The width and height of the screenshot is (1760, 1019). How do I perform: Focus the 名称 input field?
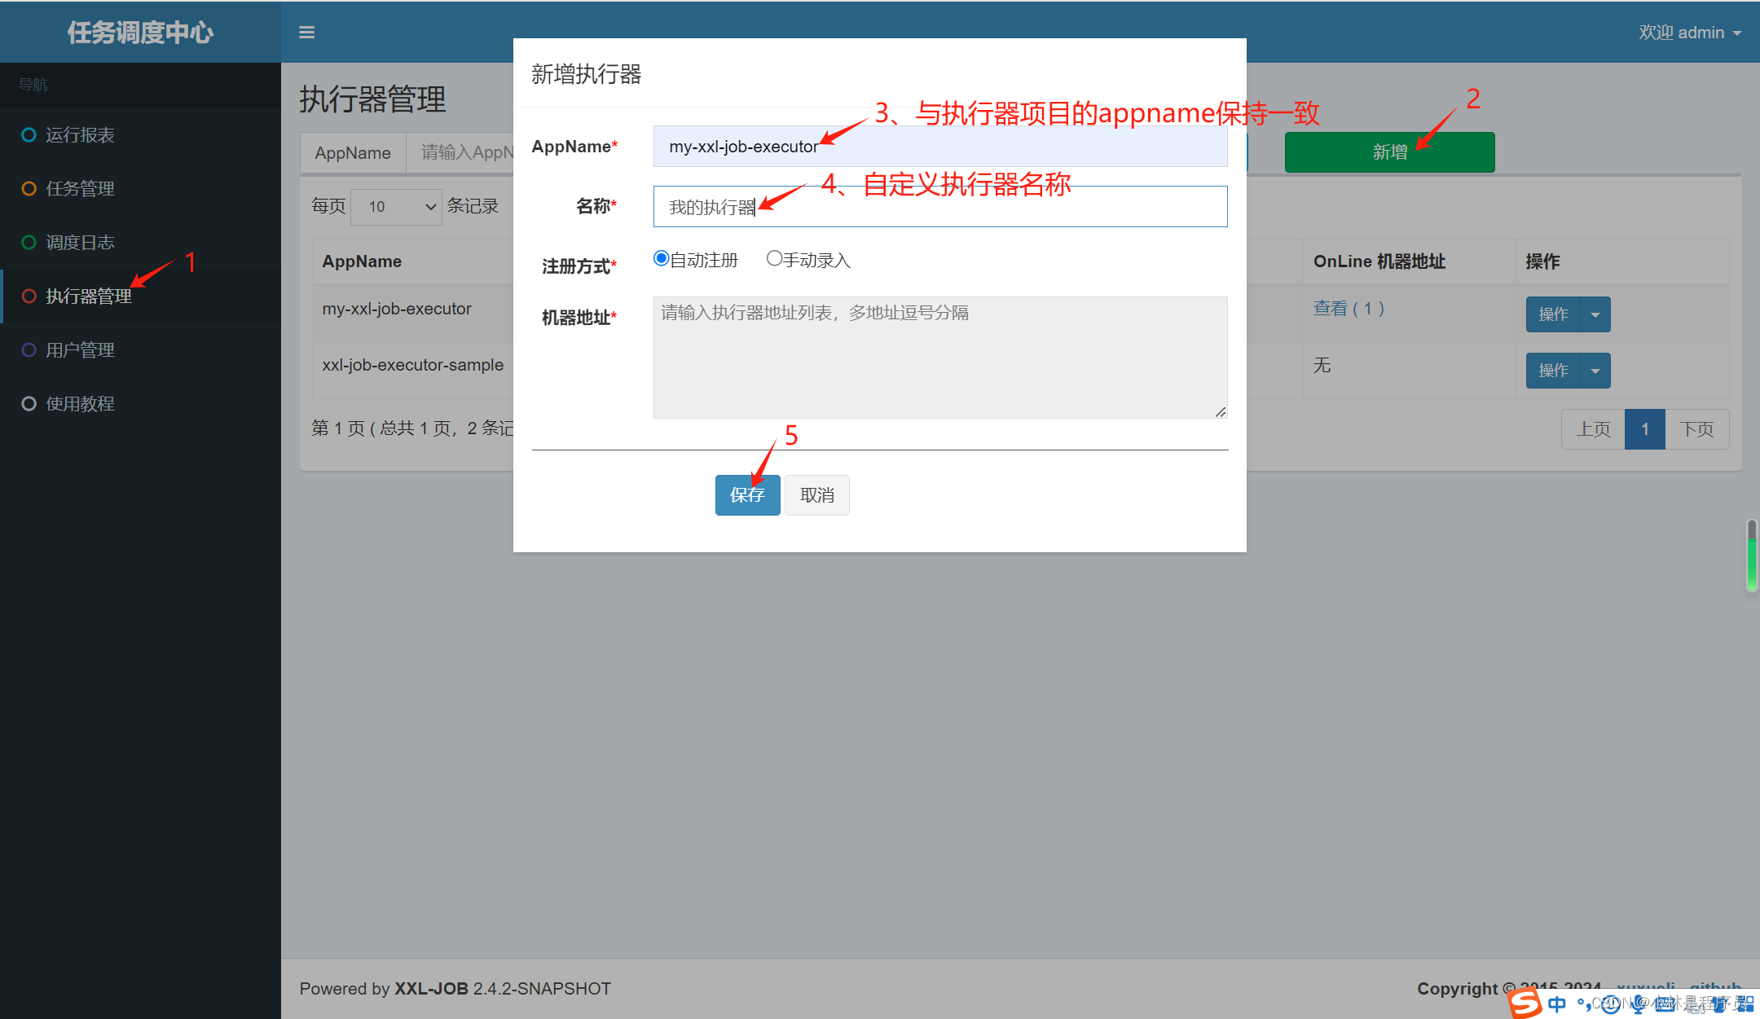[940, 207]
